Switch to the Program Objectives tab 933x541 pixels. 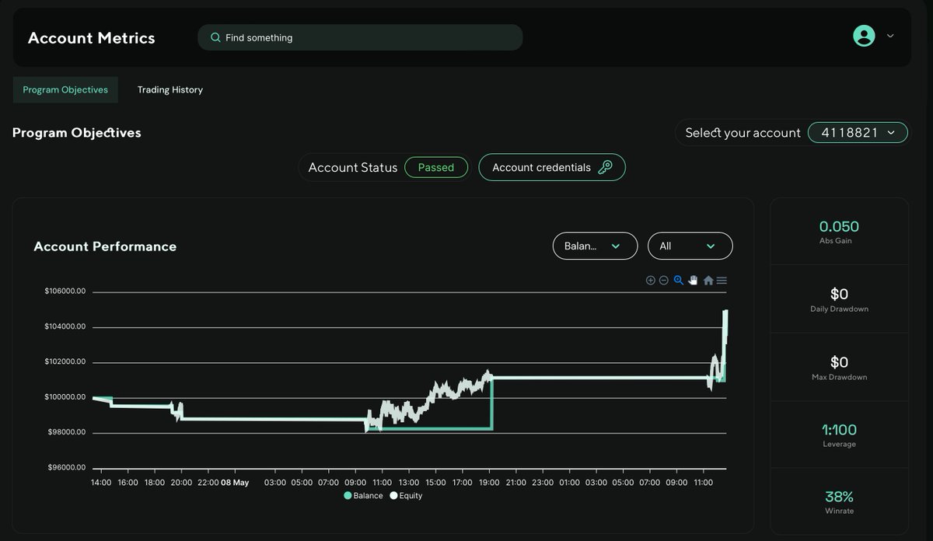pyautogui.click(x=65, y=89)
